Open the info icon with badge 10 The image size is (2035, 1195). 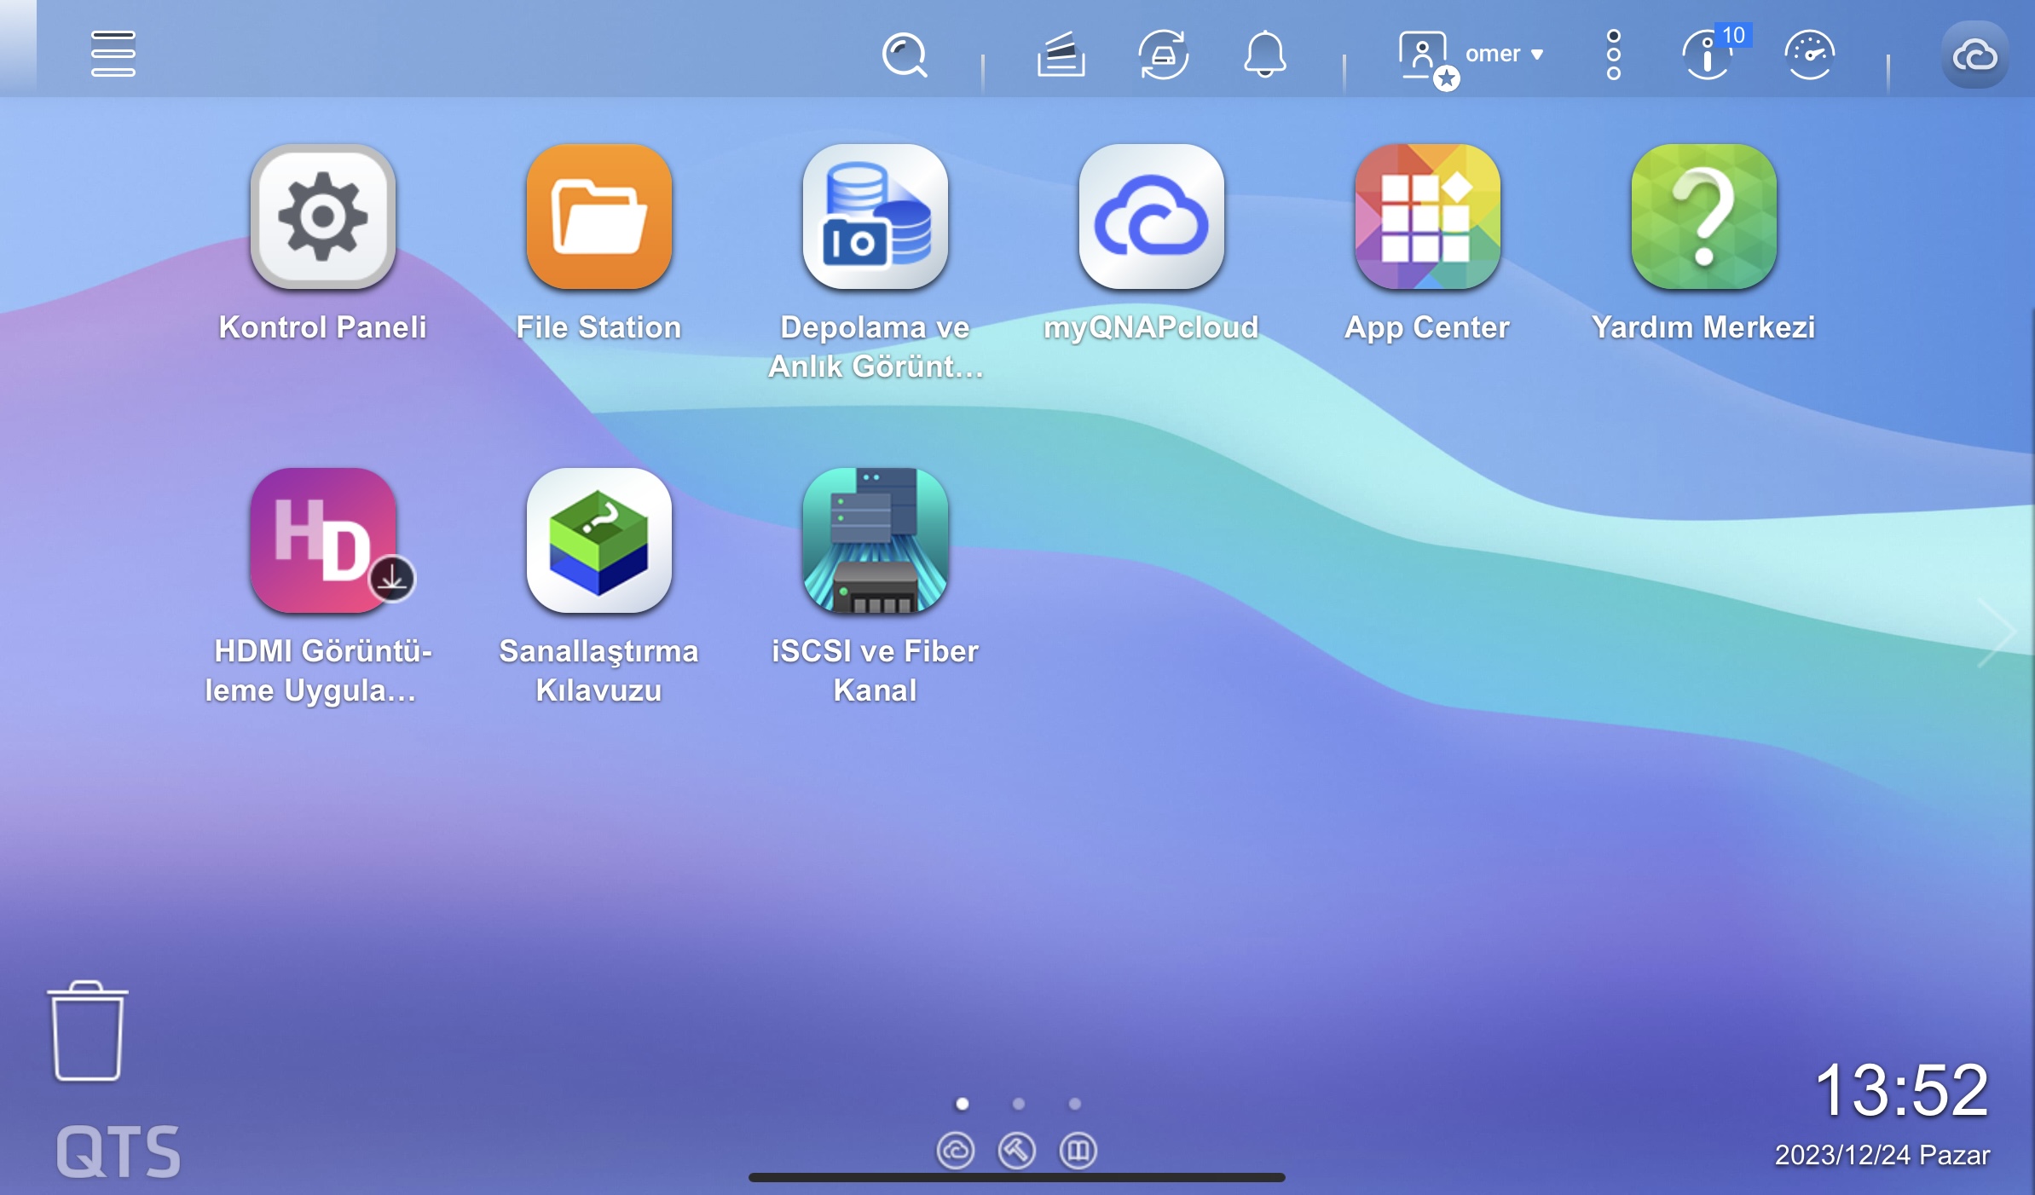pyautogui.click(x=1709, y=55)
